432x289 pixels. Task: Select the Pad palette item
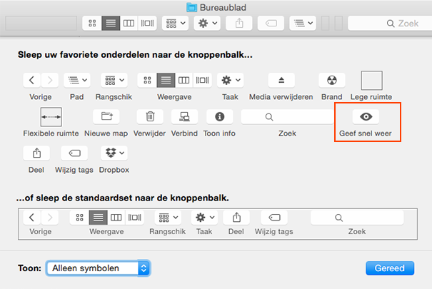77,80
